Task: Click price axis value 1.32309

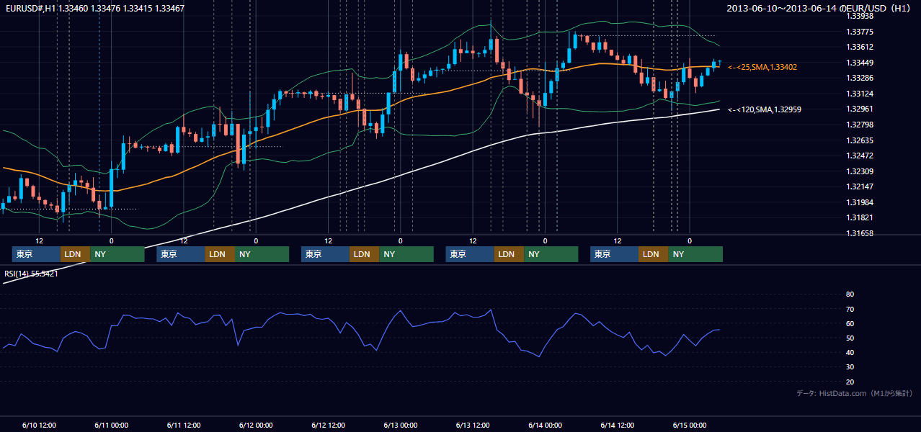Action: point(860,171)
